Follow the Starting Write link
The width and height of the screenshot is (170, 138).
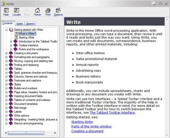[82, 122]
